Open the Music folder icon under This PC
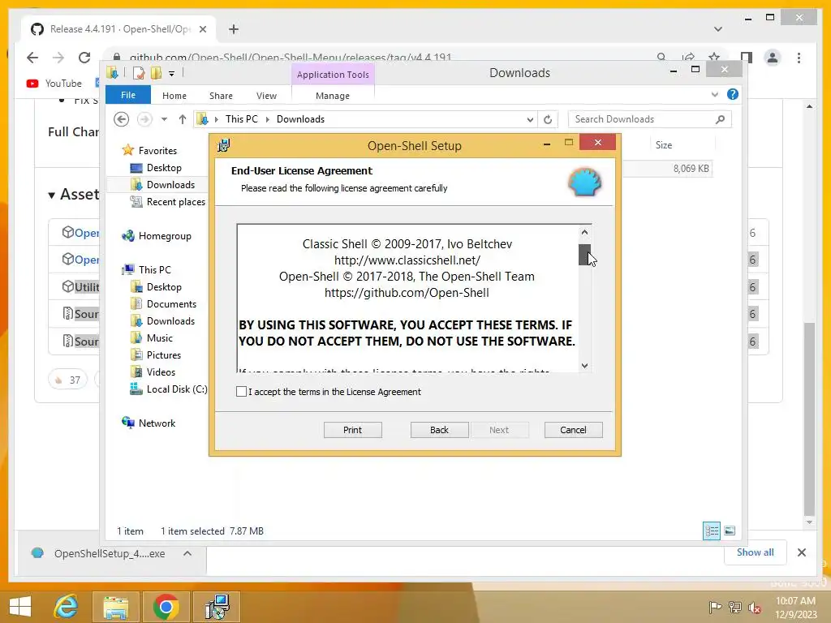Image resolution: width=831 pixels, height=623 pixels. 136,338
